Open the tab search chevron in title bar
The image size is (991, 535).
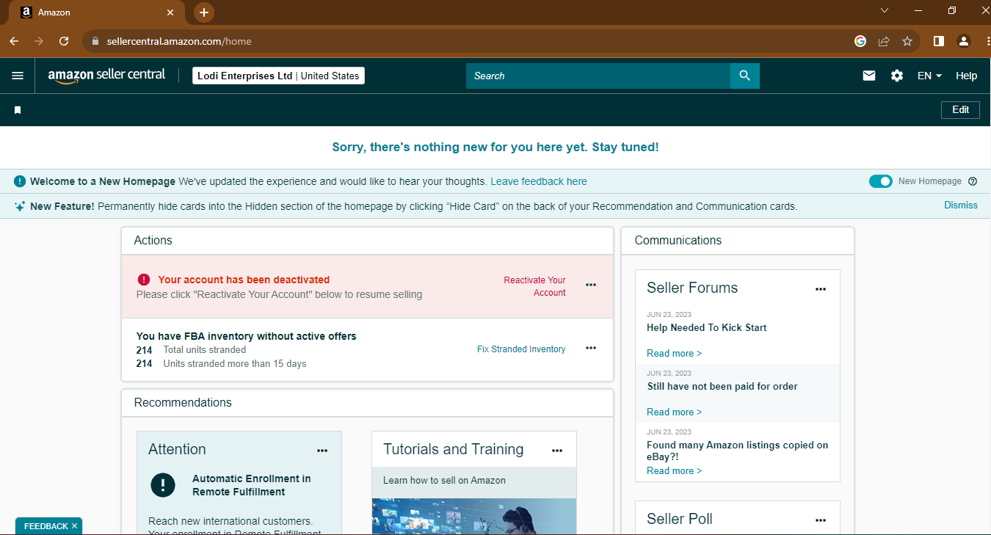[x=885, y=11]
